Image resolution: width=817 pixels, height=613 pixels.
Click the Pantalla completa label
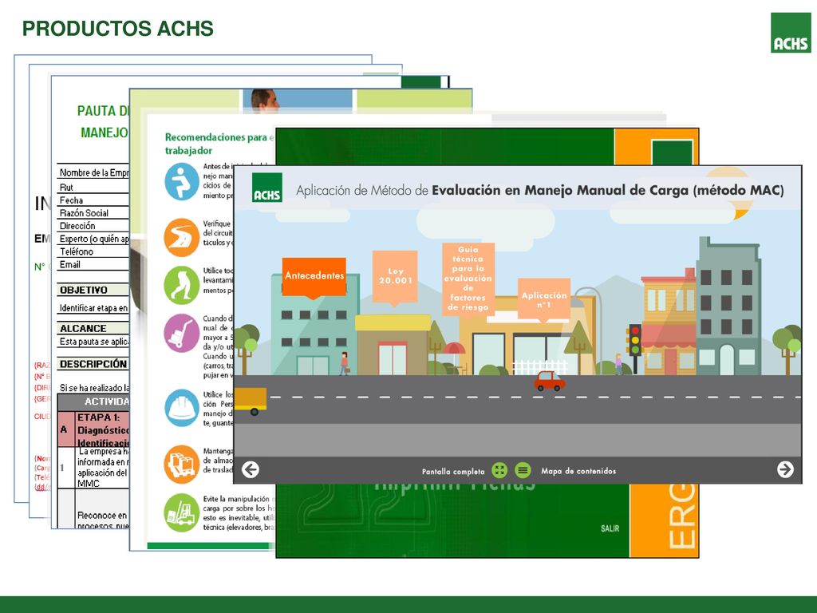(453, 471)
